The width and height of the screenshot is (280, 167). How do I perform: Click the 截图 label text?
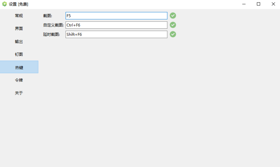point(48,16)
